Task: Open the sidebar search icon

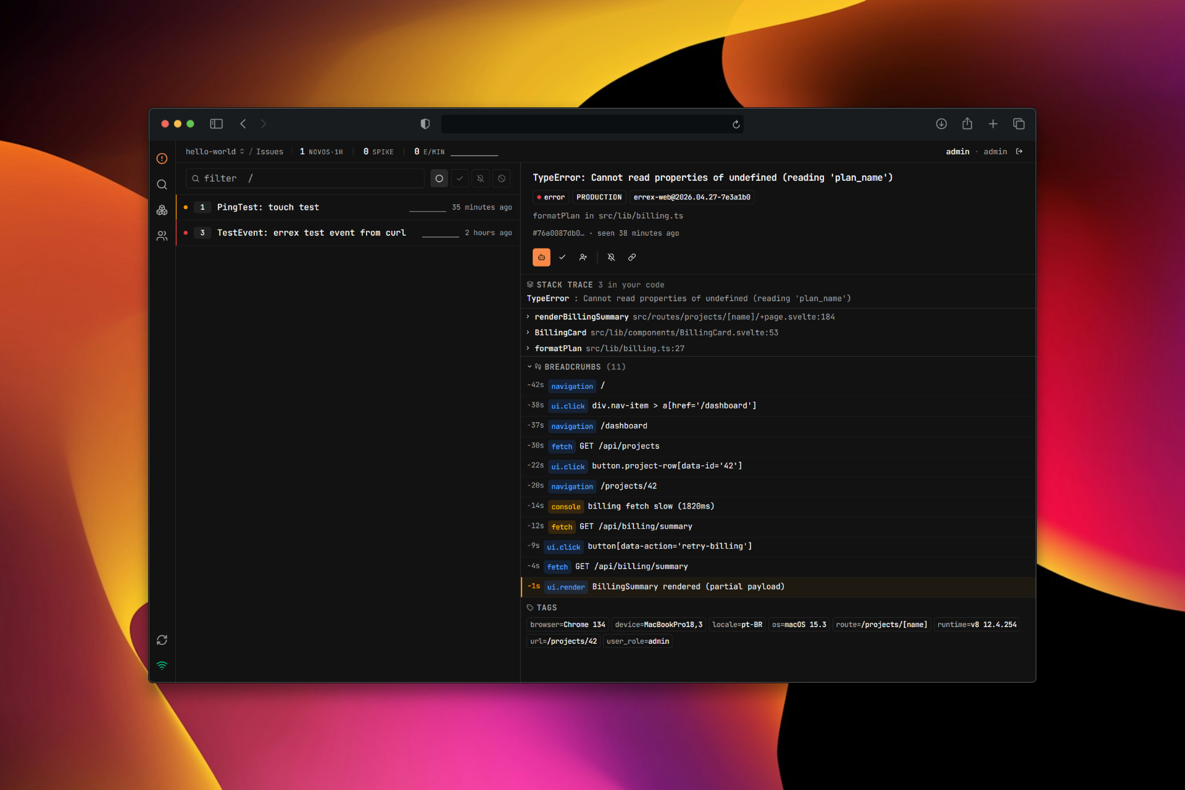Action: click(162, 185)
